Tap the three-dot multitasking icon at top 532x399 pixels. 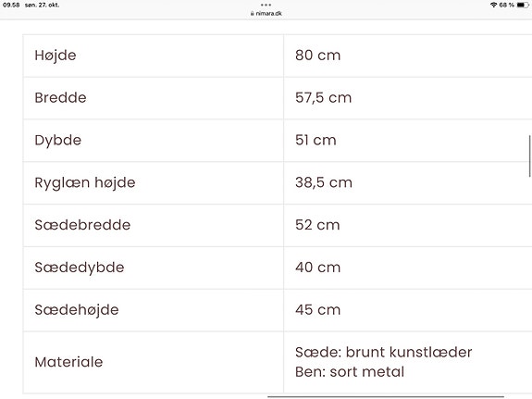266,5
